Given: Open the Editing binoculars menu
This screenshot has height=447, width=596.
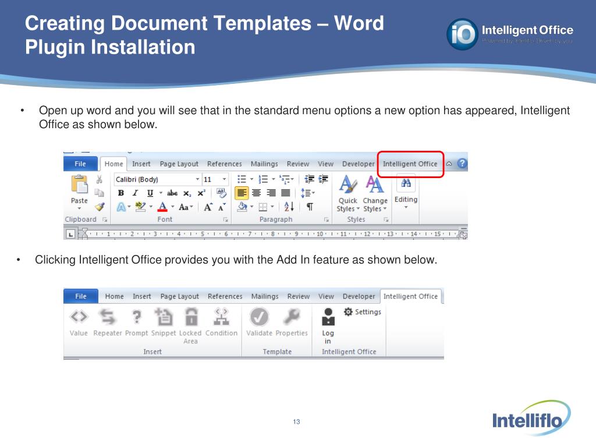Looking at the screenshot, I should tap(406, 192).
